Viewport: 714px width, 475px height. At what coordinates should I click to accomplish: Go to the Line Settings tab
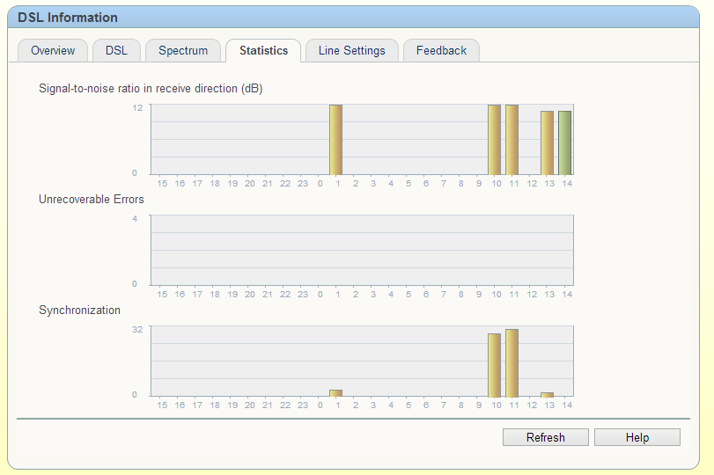[x=352, y=50]
